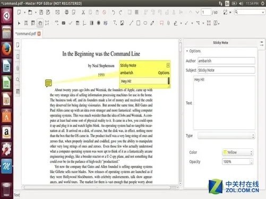
Task: Open the volume indicator in top bar
Action: click(x=241, y=3)
